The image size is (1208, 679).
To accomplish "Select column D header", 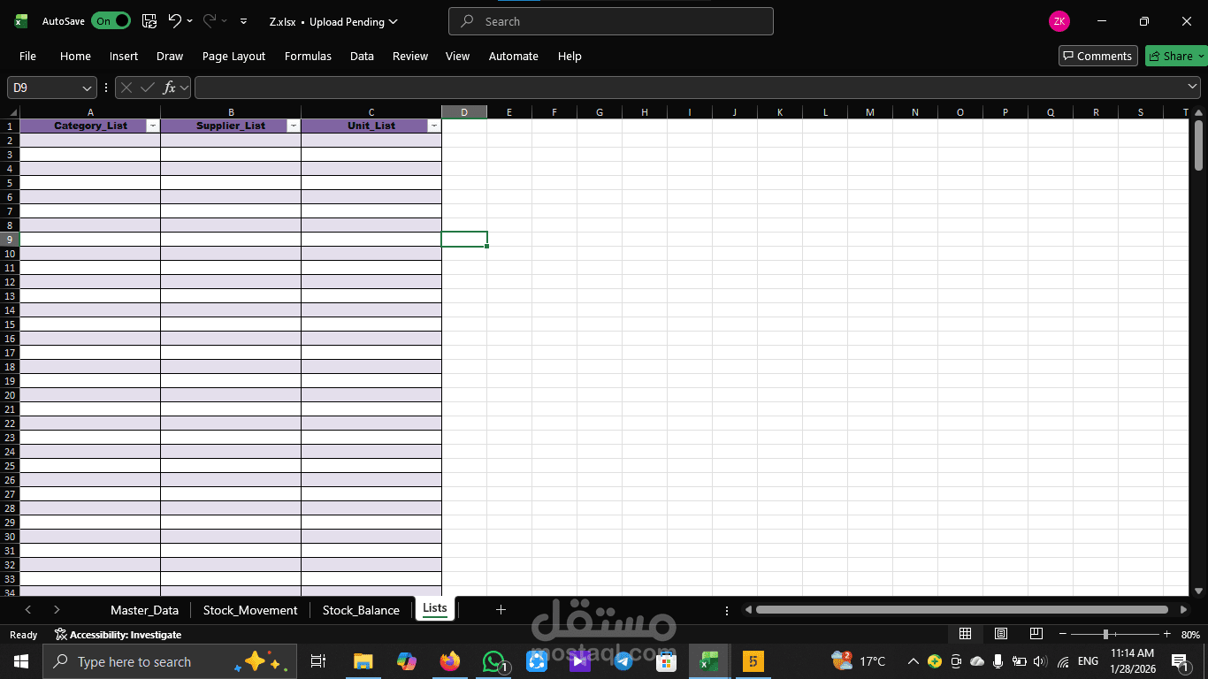I will [x=464, y=111].
